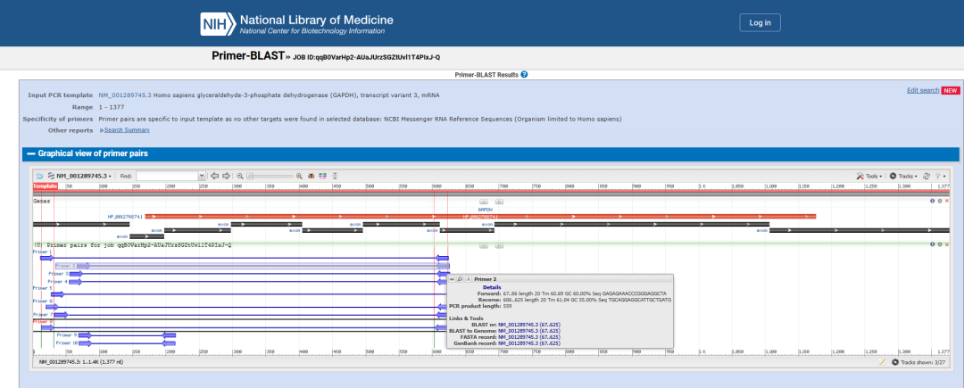Select the red Primer 8 label
Screen dimensions: 964x388
point(43,321)
